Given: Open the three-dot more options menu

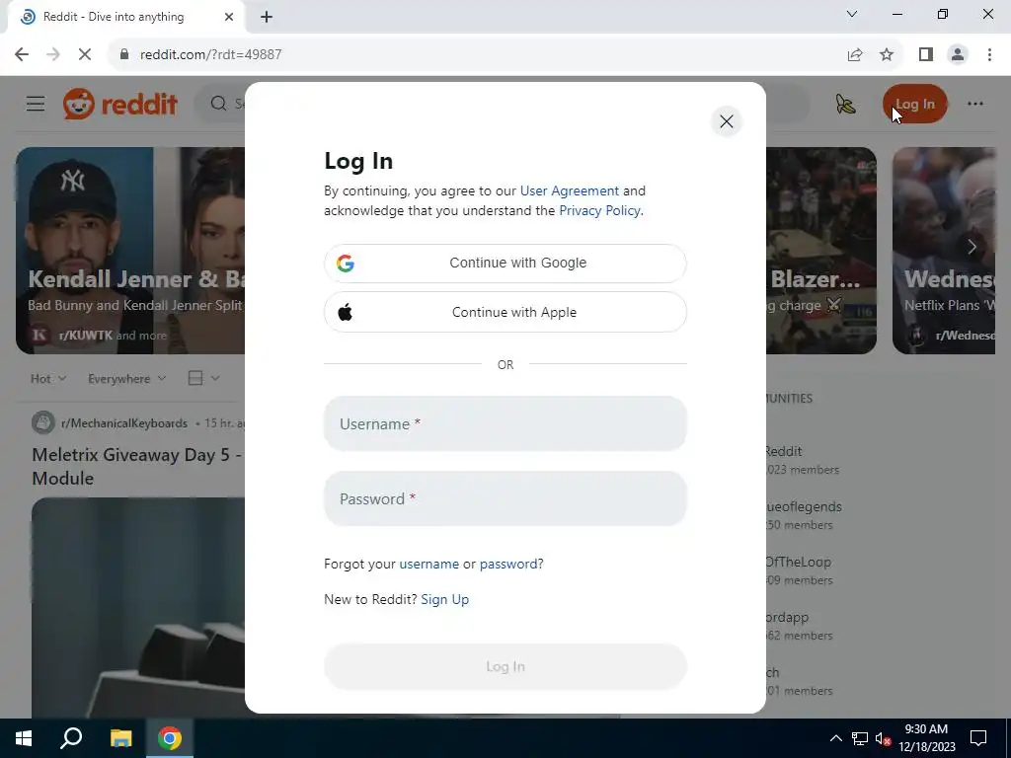Looking at the screenshot, I should tap(974, 104).
